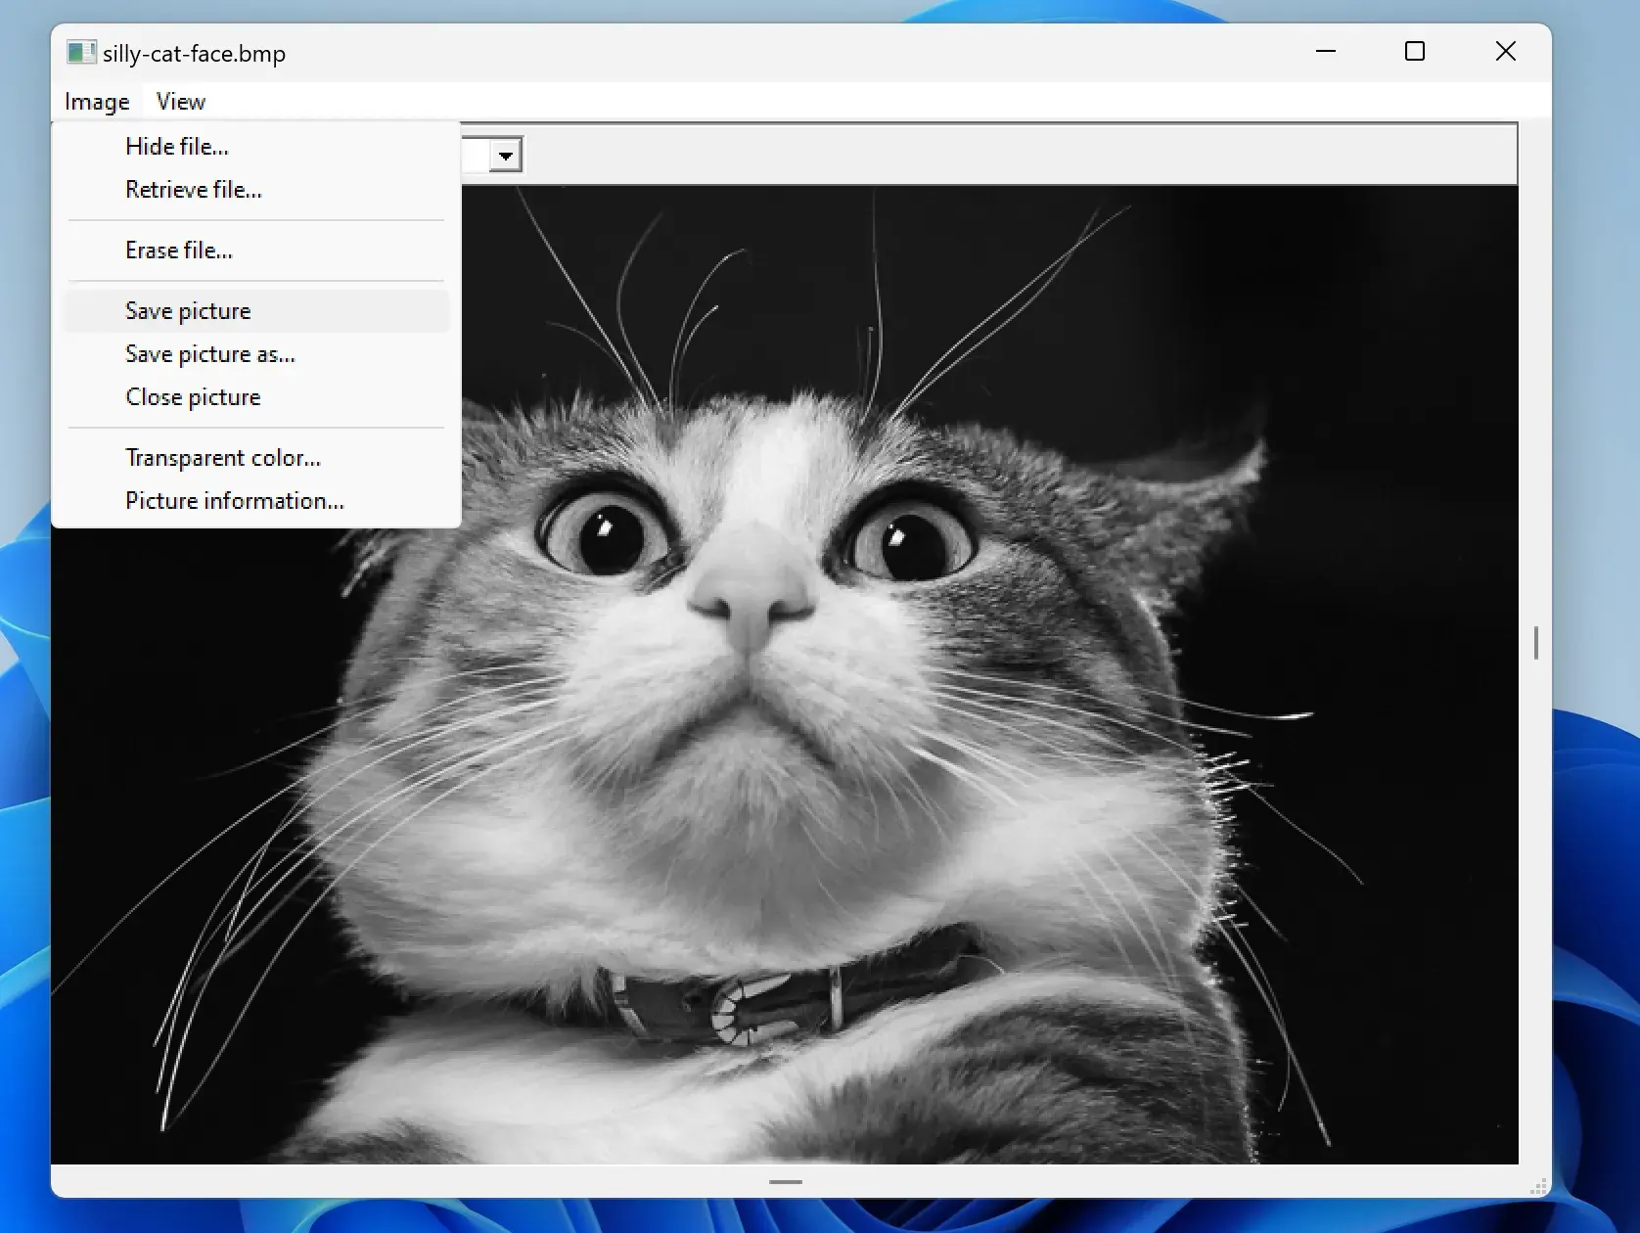Screen dimensions: 1640x1233
Task: Click the right edge scroll handle
Action: [x=1536, y=643]
